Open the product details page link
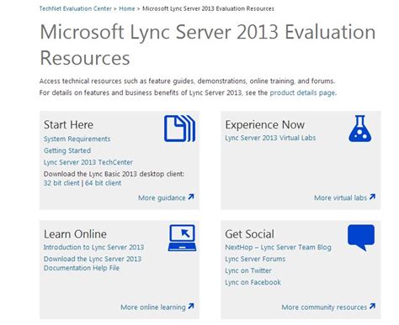The image size is (399, 325). (302, 92)
